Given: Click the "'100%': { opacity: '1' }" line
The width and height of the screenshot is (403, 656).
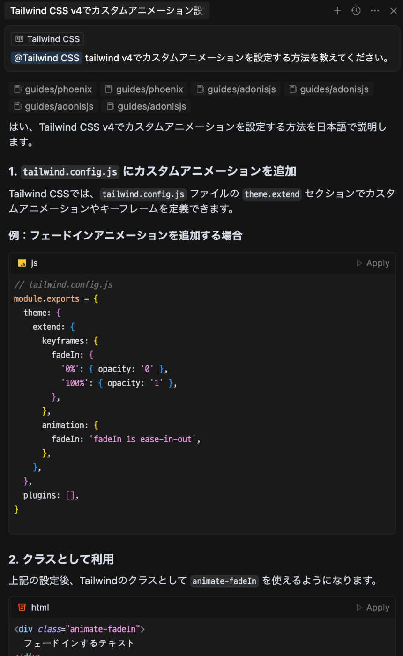Looking at the screenshot, I should pyautogui.click(x=119, y=383).
